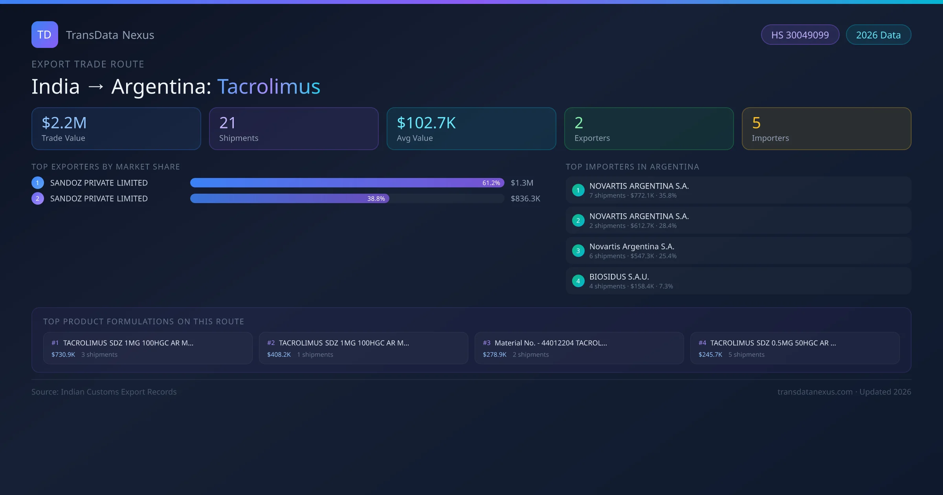Image resolution: width=943 pixels, height=495 pixels.
Task: Click the 2026 Data pill tag
Action: pos(878,35)
